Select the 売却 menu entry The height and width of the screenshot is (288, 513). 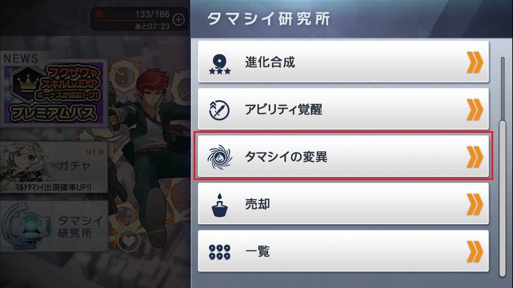[343, 204]
